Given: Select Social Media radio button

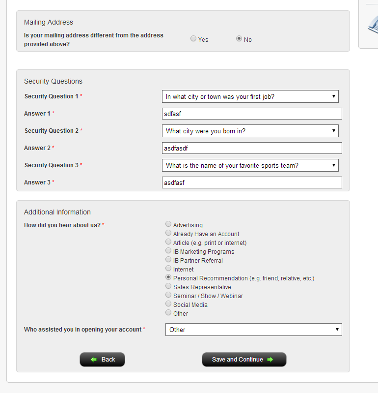Looking at the screenshot, I should tap(168, 304).
